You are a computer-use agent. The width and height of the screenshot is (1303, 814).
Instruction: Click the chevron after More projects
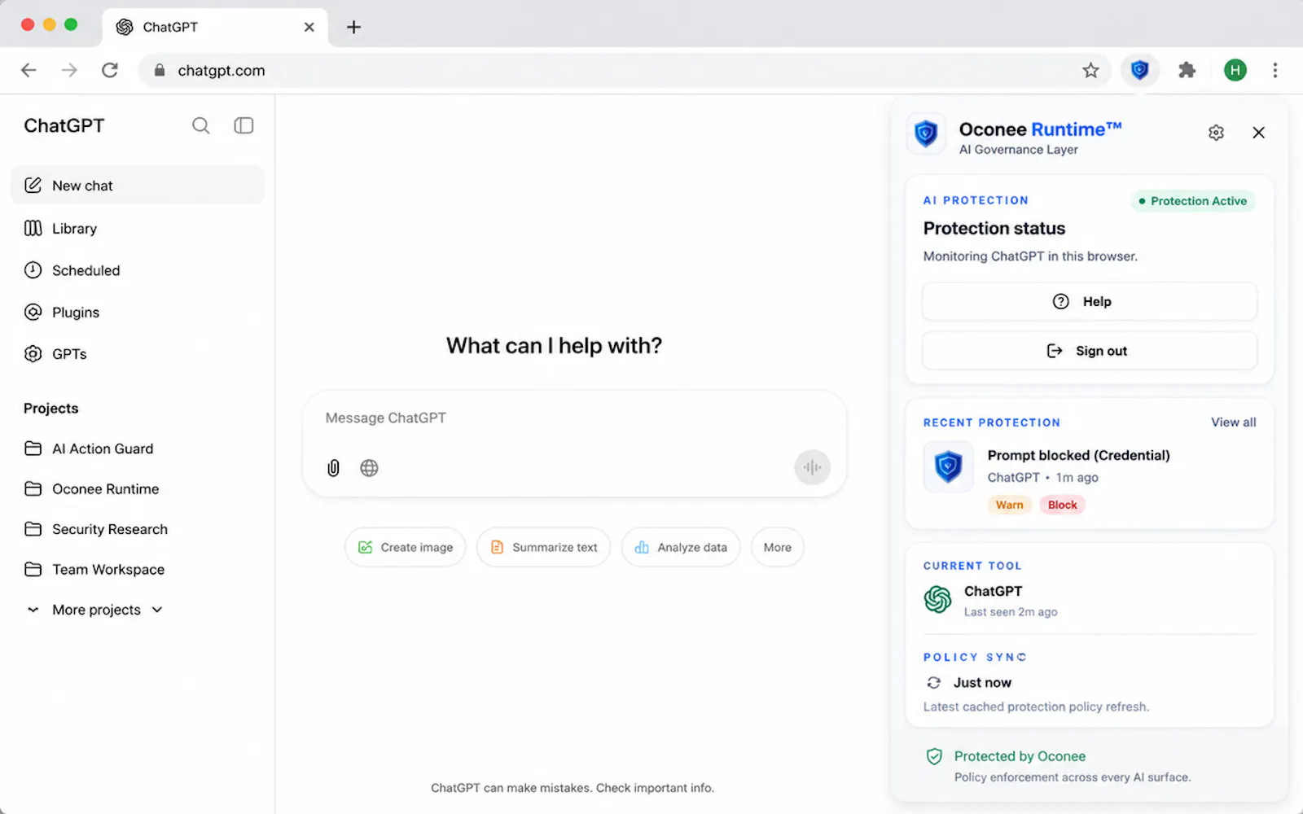(x=157, y=610)
